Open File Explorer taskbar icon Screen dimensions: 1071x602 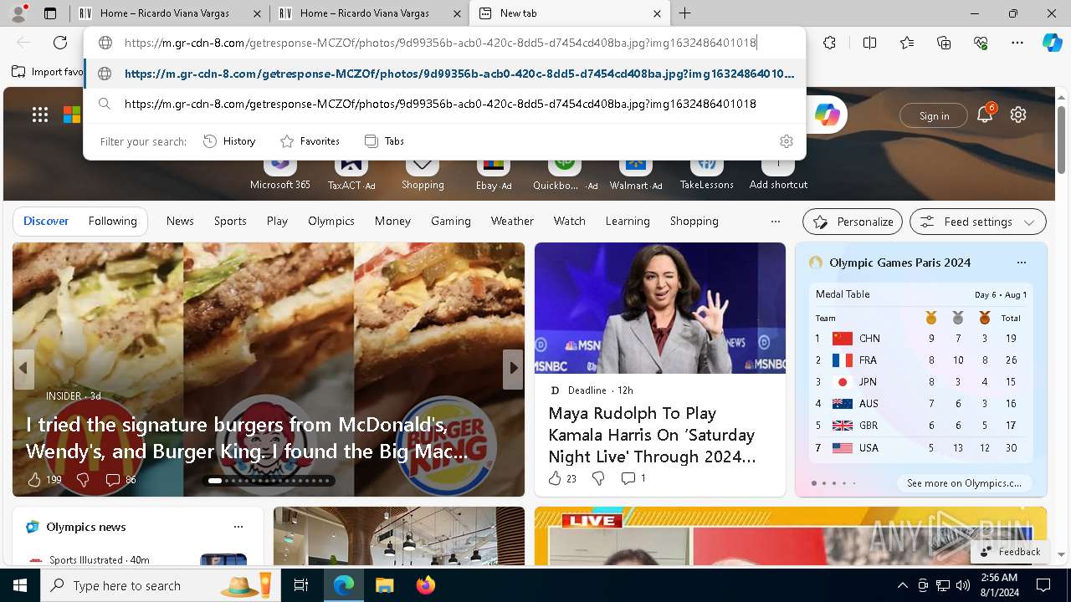point(384,585)
